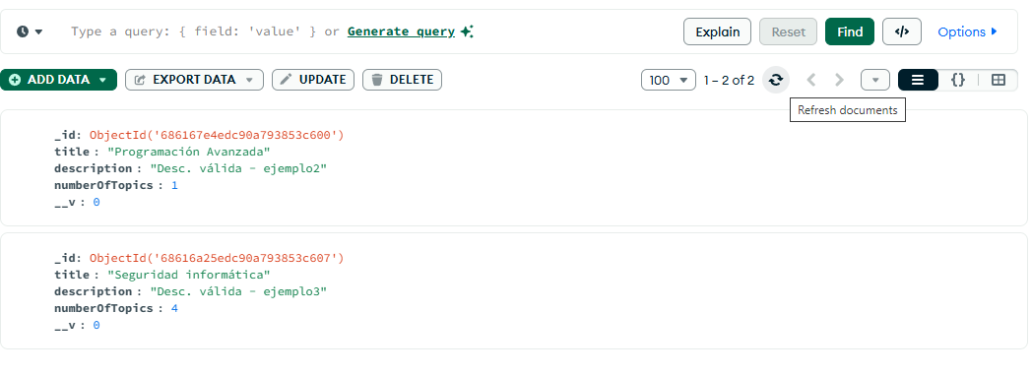Change documents per page from 100
This screenshot has width=1031, height=376.
668,80
